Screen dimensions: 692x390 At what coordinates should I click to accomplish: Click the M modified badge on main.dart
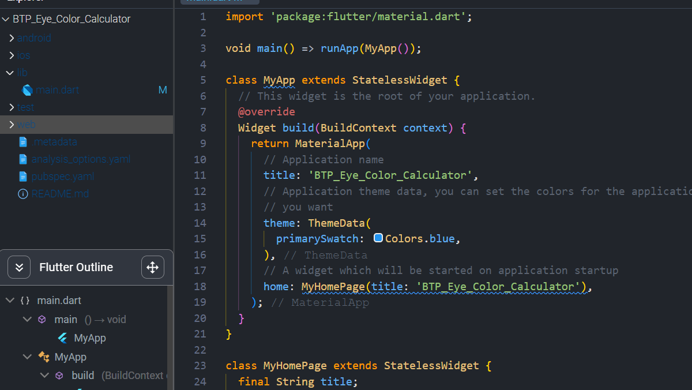pyautogui.click(x=163, y=90)
